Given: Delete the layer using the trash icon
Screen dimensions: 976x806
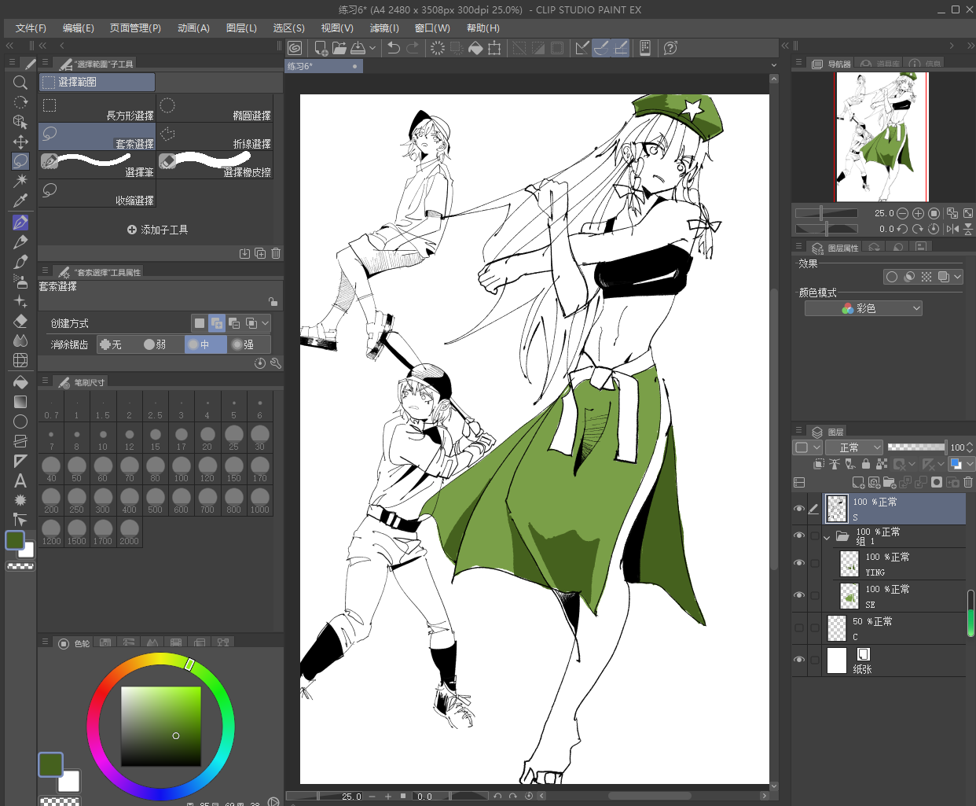Looking at the screenshot, I should (x=968, y=482).
